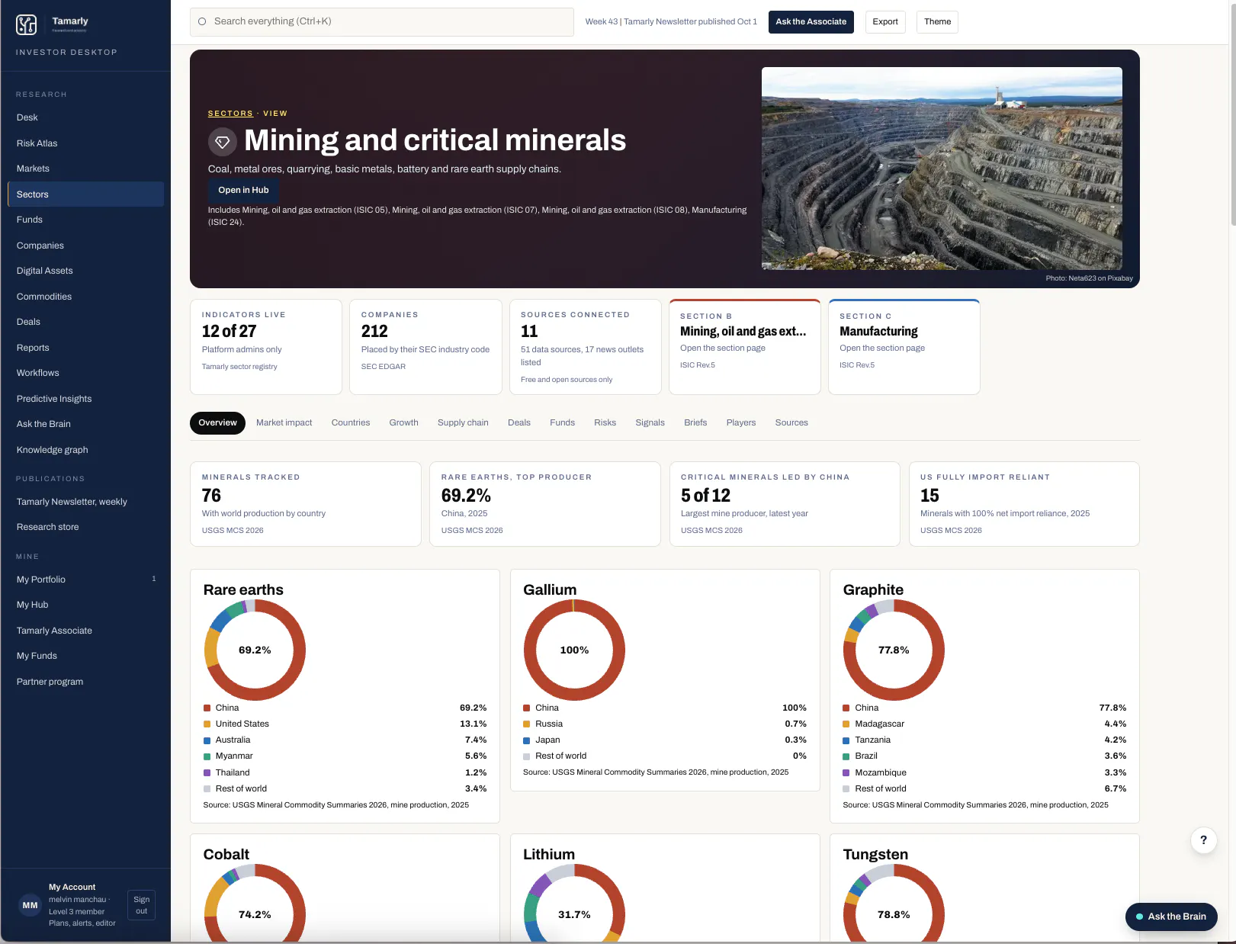Open Commodities in sidebar
The height and width of the screenshot is (944, 1236).
click(85, 297)
